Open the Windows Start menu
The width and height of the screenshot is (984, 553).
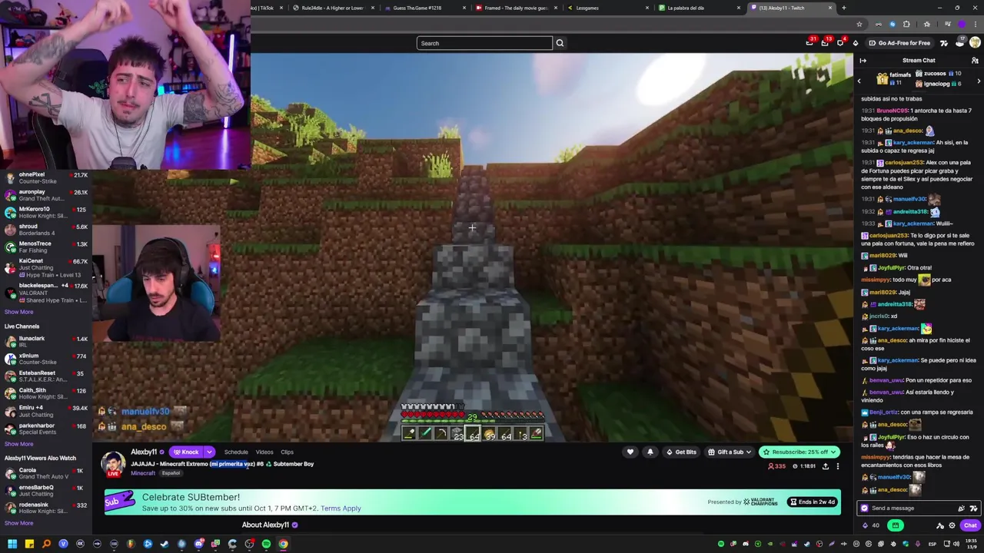click(x=12, y=544)
